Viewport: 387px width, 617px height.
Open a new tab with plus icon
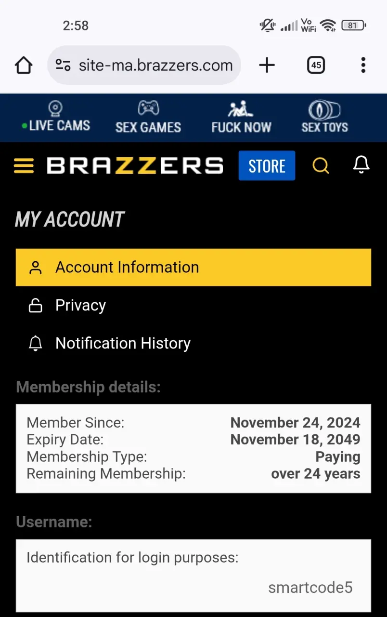[x=267, y=65]
